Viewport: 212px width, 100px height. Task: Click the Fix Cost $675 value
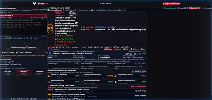(x=127, y=29)
